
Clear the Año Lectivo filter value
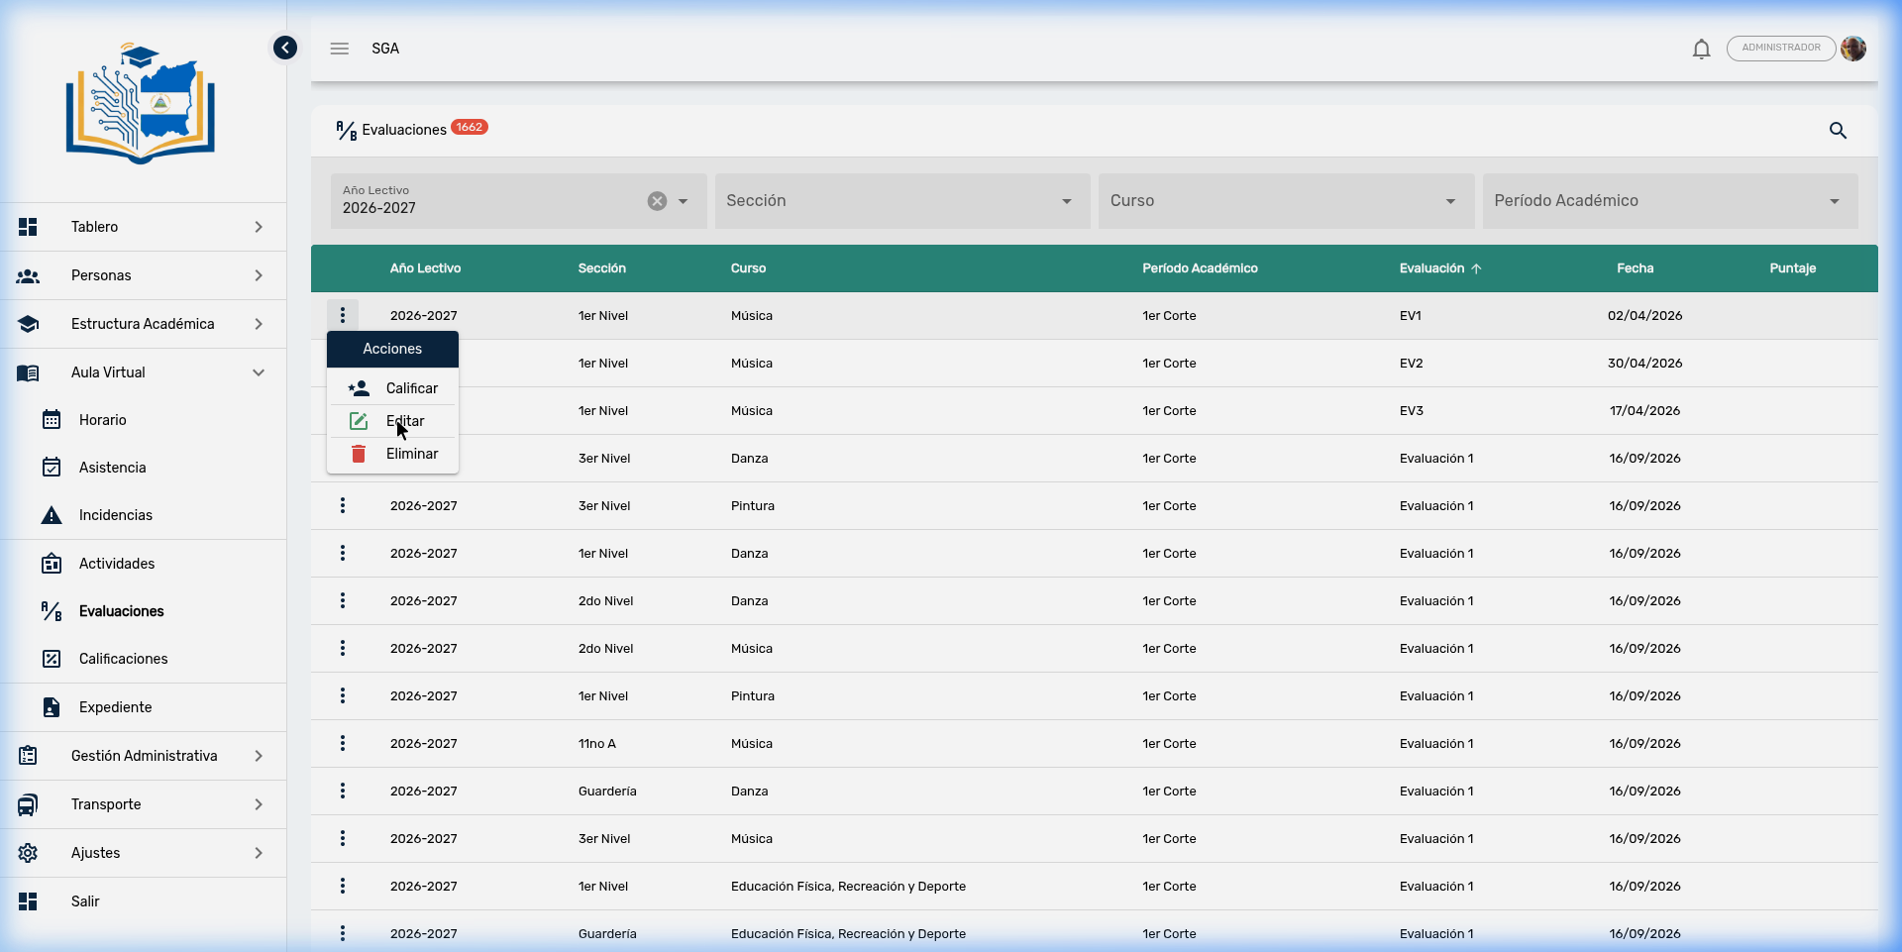tap(657, 201)
